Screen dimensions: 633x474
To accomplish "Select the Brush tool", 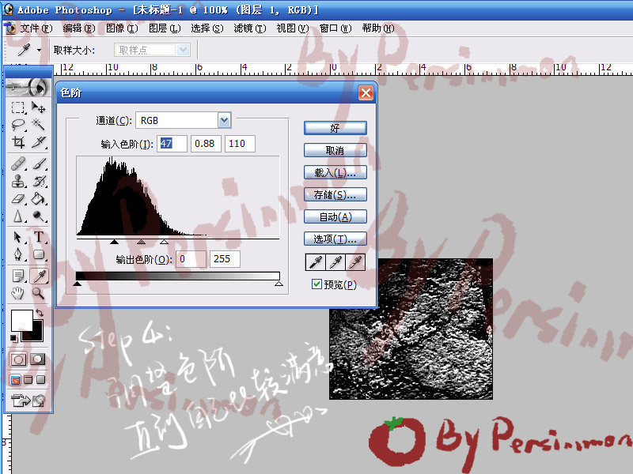I will point(39,164).
